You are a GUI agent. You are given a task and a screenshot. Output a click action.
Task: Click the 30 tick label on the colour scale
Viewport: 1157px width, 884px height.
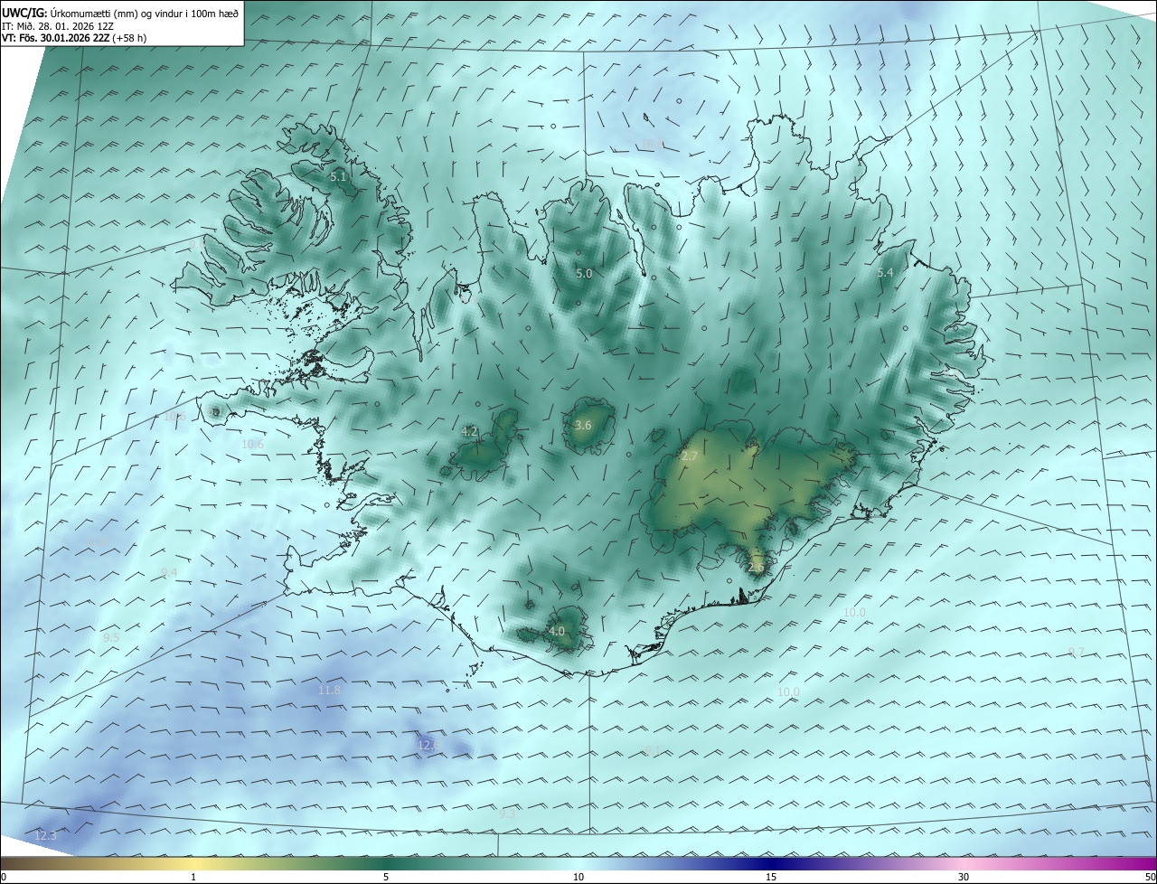[x=964, y=878]
